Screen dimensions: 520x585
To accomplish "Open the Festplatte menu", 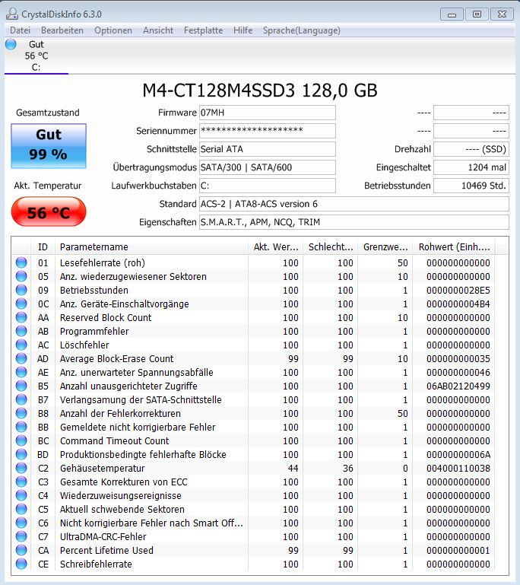I will pos(203,30).
